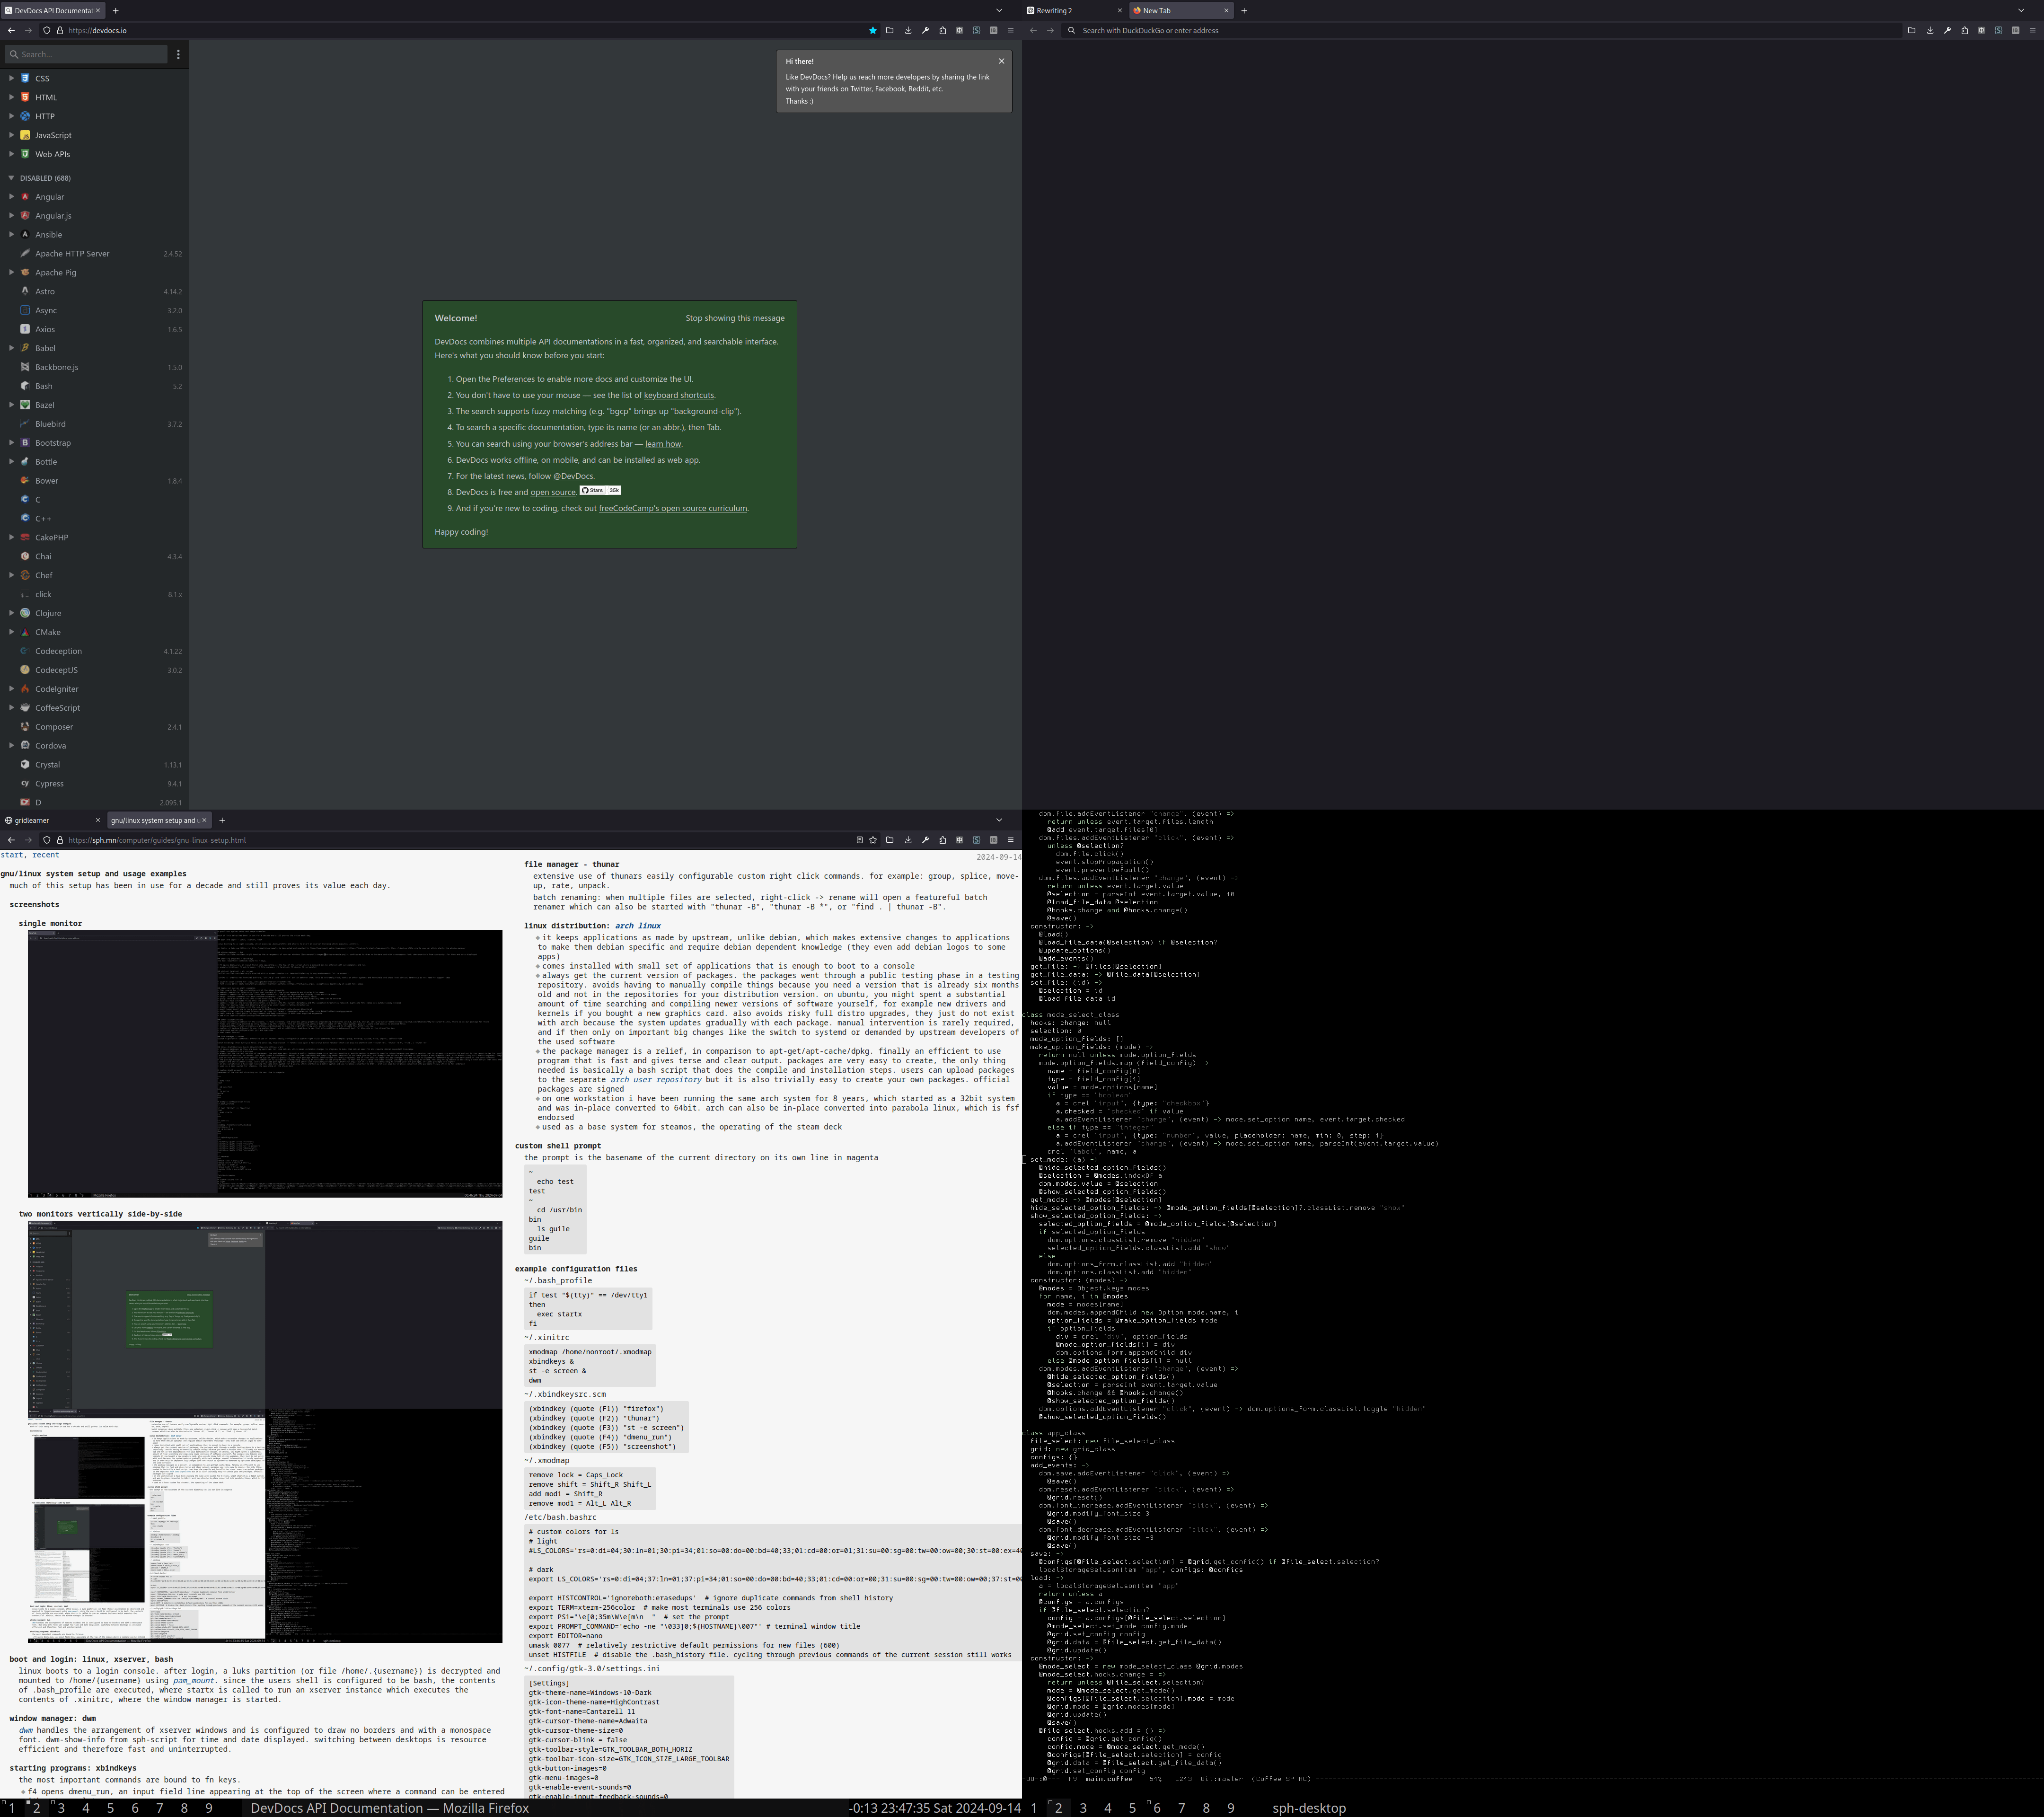Expand the CoffeeScript documentation entry
Viewport: 2044px width, 1817px height.
click(11, 708)
